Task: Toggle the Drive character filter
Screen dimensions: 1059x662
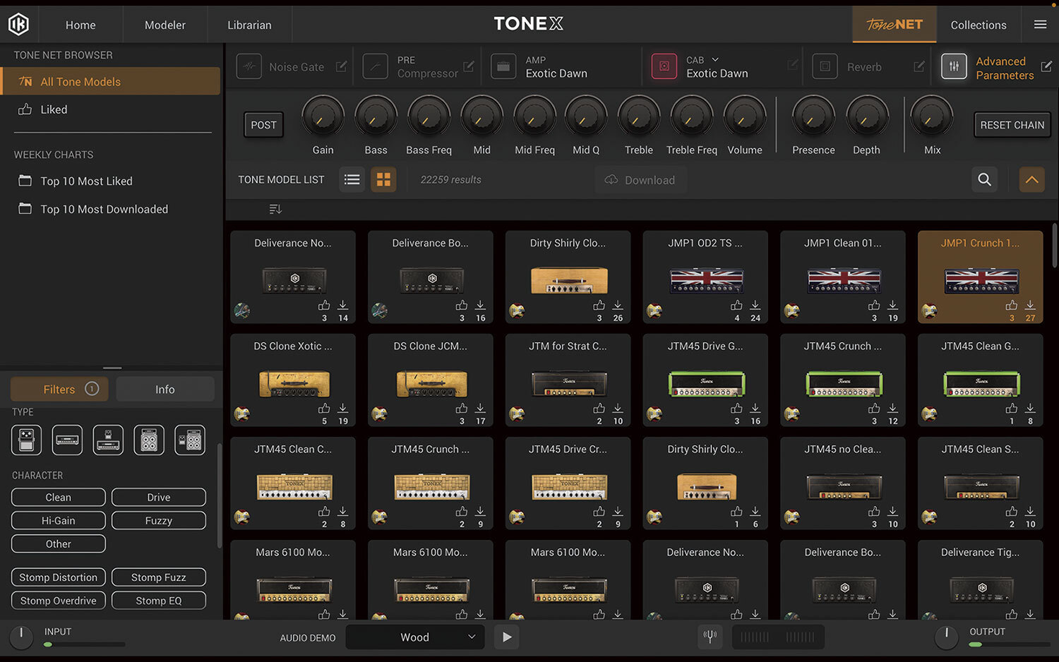Action: click(159, 498)
